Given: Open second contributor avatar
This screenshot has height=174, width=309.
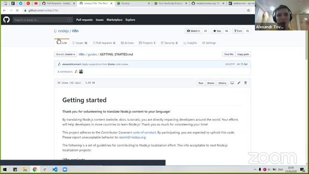Looking at the screenshot, I should click(81, 72).
